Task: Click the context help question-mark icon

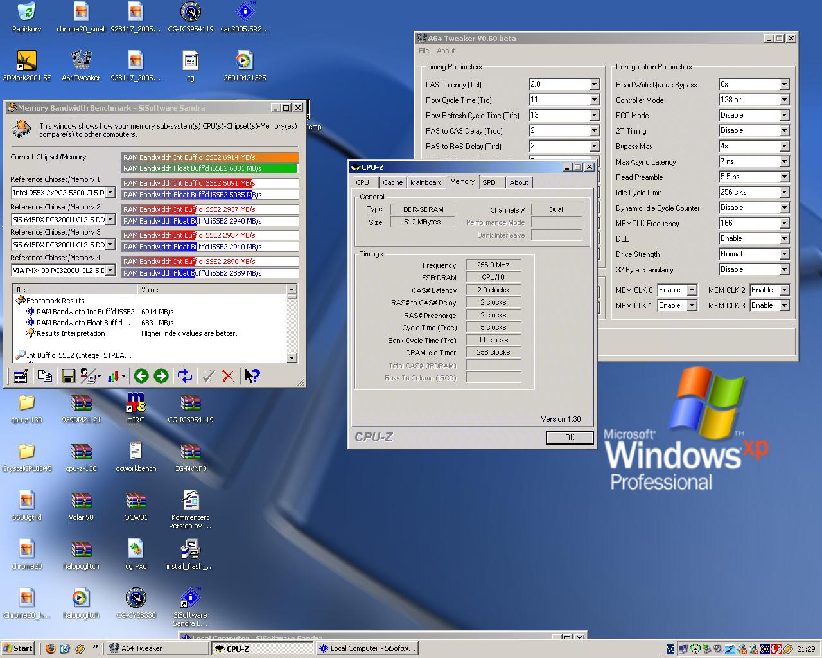Action: click(252, 377)
